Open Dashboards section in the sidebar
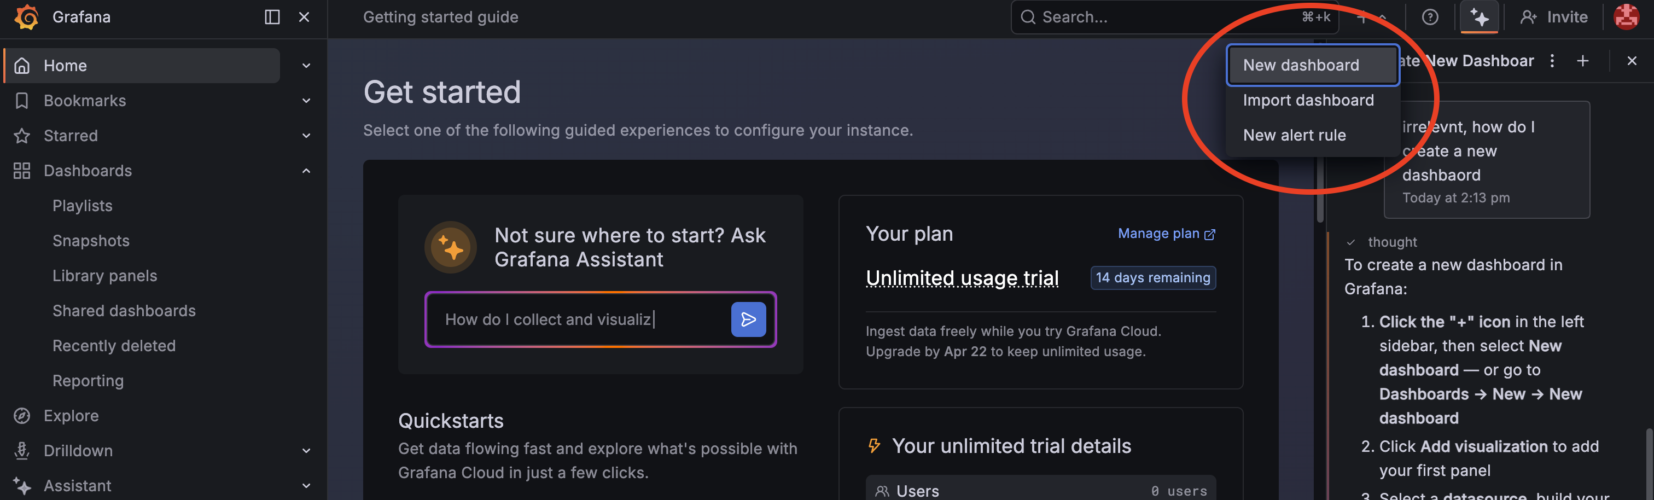The width and height of the screenshot is (1654, 500). (88, 171)
